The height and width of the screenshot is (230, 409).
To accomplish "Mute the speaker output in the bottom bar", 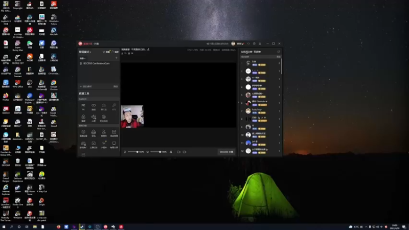I will point(147,152).
